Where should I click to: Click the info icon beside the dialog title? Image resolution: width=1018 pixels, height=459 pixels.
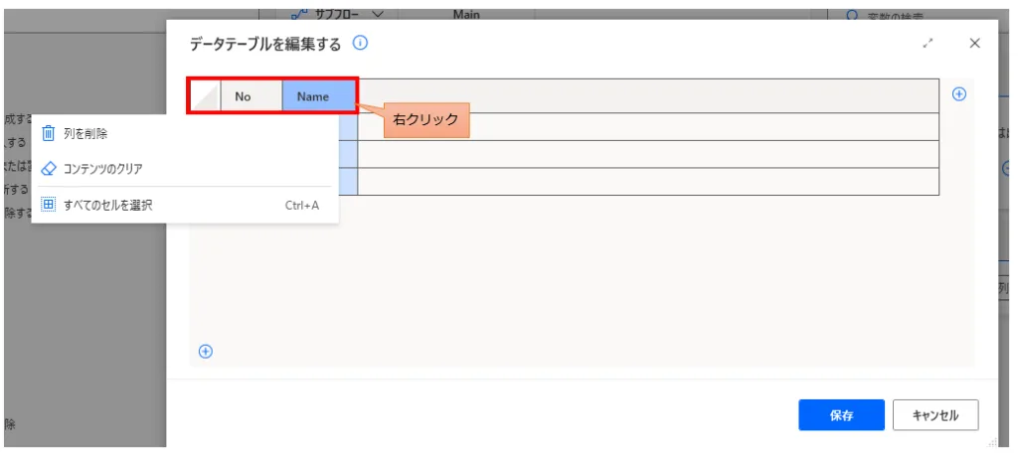pyautogui.click(x=361, y=43)
